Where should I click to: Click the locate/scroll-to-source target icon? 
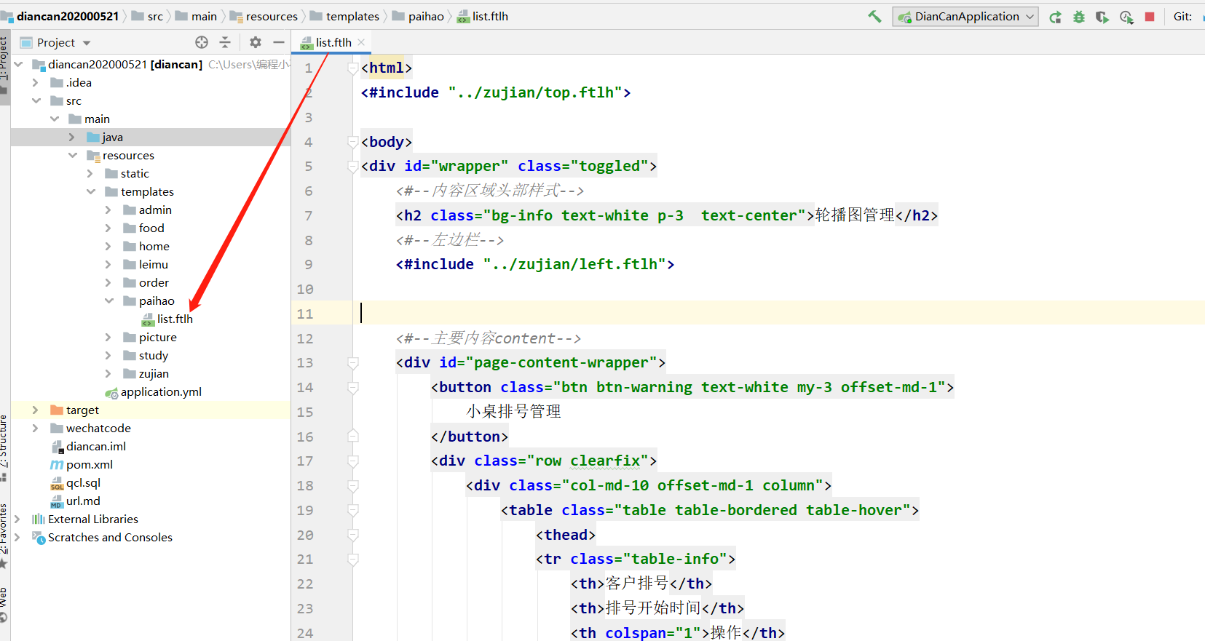(x=202, y=42)
